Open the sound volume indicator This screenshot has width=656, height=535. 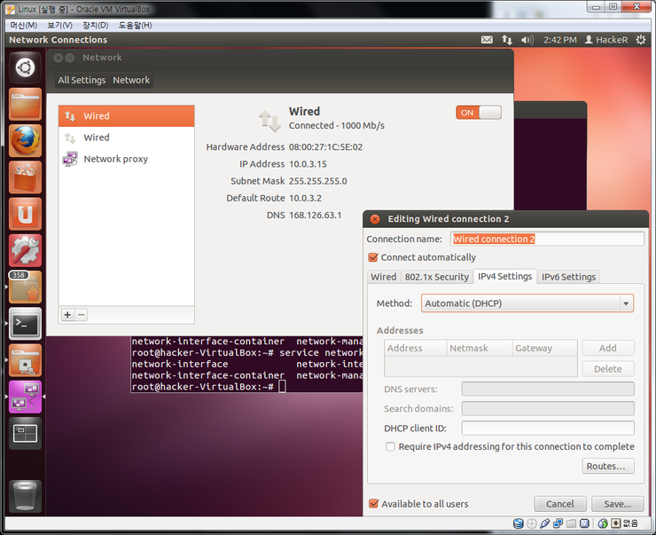[527, 40]
